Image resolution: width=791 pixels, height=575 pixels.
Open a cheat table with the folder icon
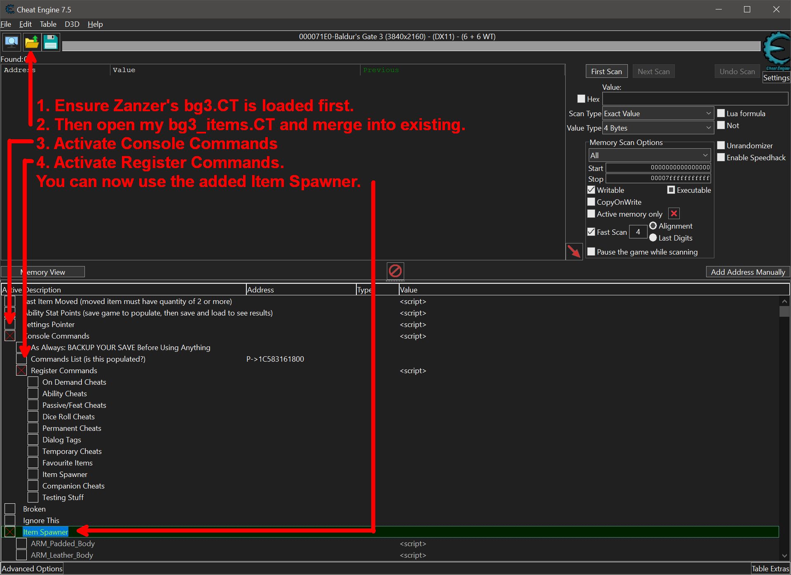[x=31, y=42]
